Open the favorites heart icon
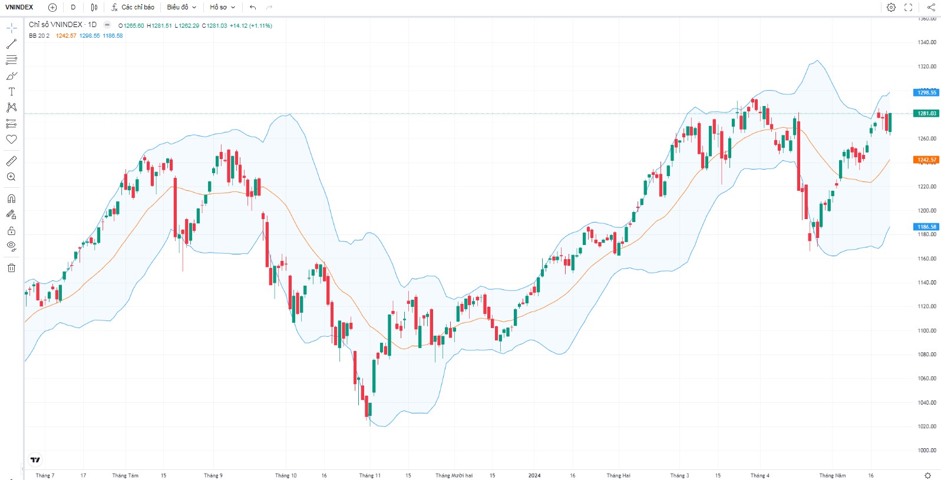Screen dimensions: 941x480 [11, 140]
